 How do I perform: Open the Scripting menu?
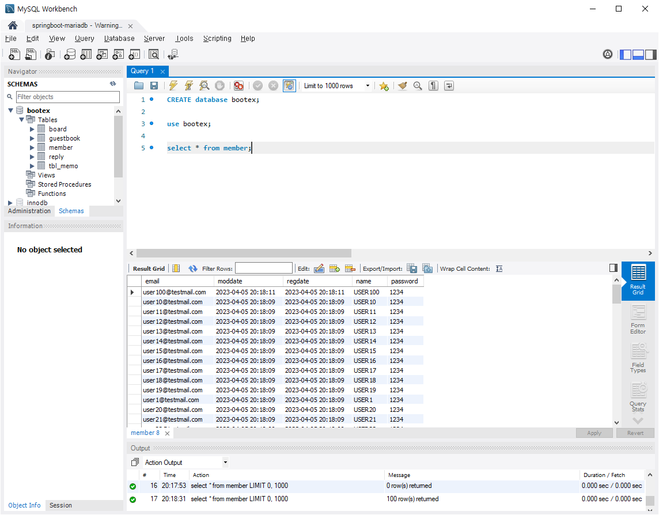(217, 38)
